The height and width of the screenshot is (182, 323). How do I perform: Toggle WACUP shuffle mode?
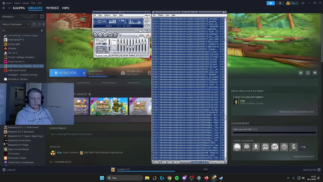click(x=146, y=26)
